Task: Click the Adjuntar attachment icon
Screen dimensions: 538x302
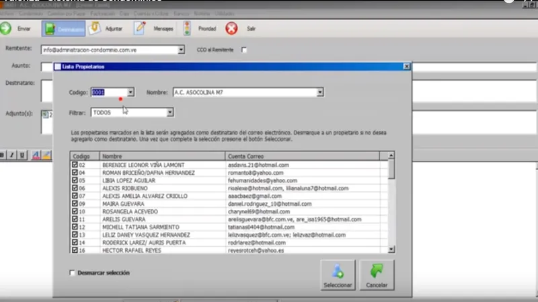Action: click(95, 28)
